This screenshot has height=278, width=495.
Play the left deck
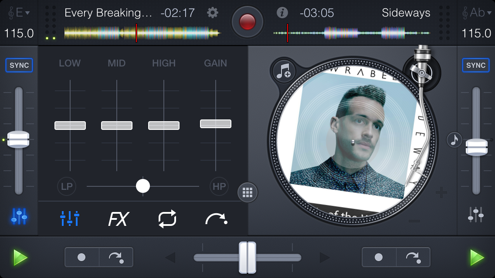20,257
